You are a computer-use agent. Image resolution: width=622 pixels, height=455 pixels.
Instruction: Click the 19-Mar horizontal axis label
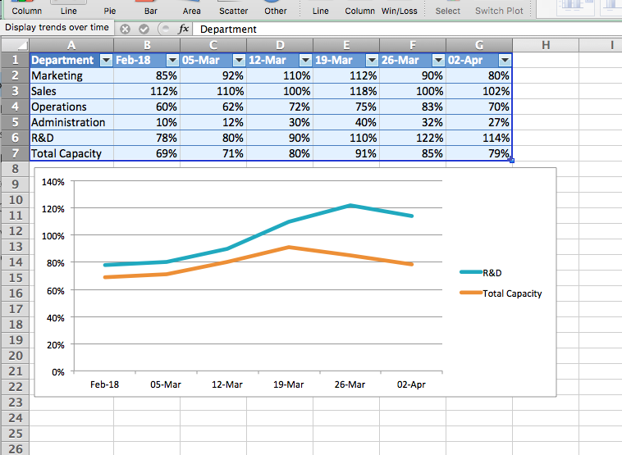(288, 384)
